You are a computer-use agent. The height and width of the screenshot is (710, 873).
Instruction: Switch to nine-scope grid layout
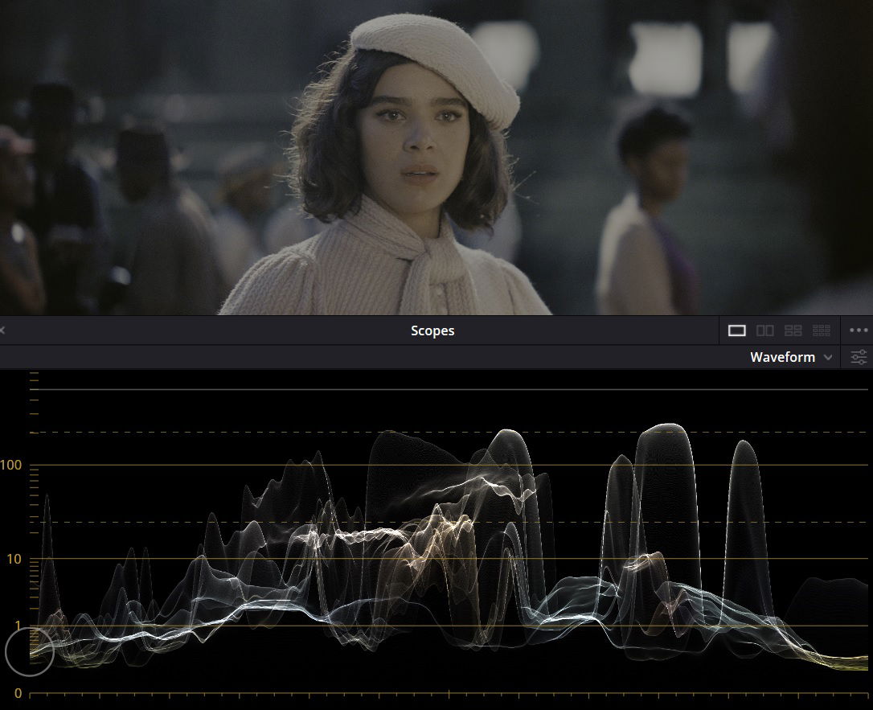[x=822, y=330]
